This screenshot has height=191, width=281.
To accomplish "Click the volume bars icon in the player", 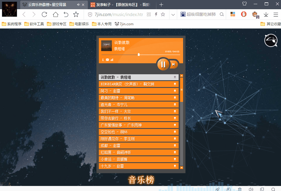I will click(x=112, y=60).
